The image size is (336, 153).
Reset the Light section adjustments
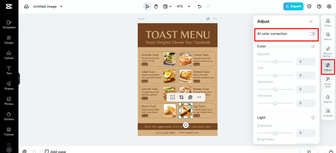pyautogui.click(x=313, y=118)
